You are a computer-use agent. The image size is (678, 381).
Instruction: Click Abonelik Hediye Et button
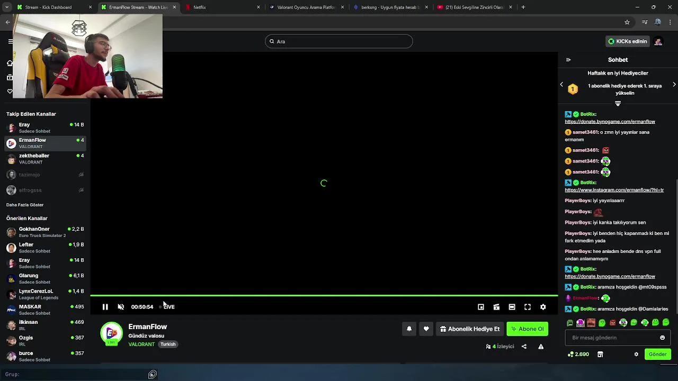[x=470, y=329]
